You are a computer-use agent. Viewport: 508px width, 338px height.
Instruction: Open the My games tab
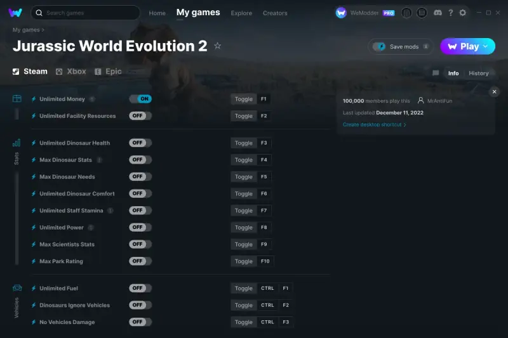click(198, 13)
